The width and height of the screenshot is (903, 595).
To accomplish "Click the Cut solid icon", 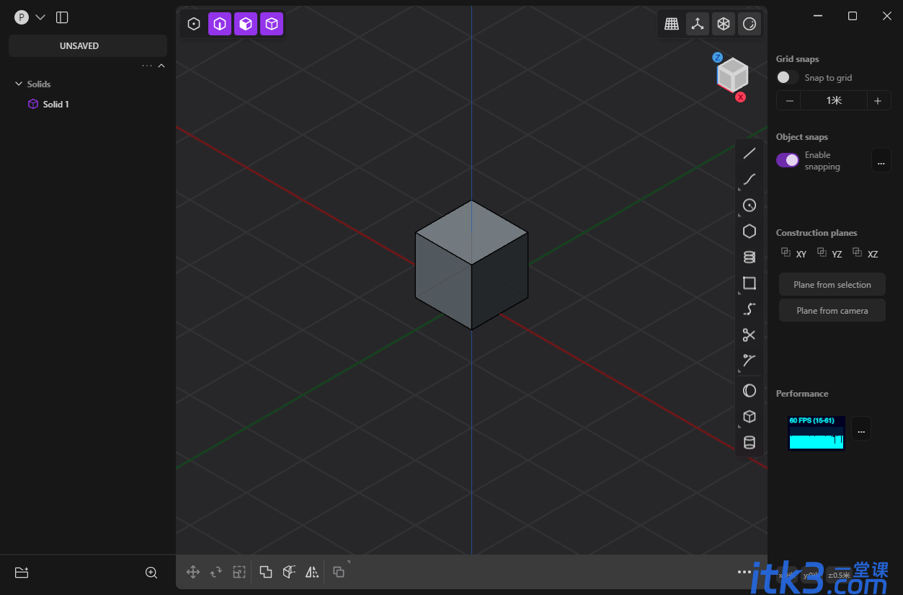I will pos(289,572).
